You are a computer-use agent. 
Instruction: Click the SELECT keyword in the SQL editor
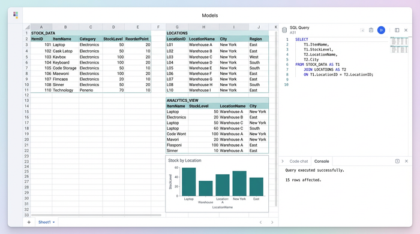[x=302, y=39]
